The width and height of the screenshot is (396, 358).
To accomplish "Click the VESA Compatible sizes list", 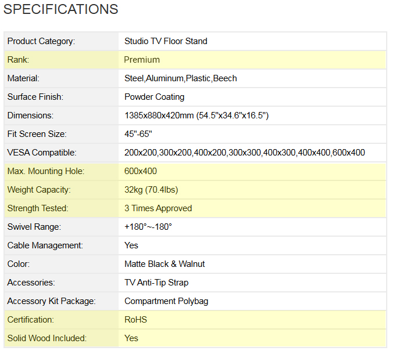I will coord(245,153).
